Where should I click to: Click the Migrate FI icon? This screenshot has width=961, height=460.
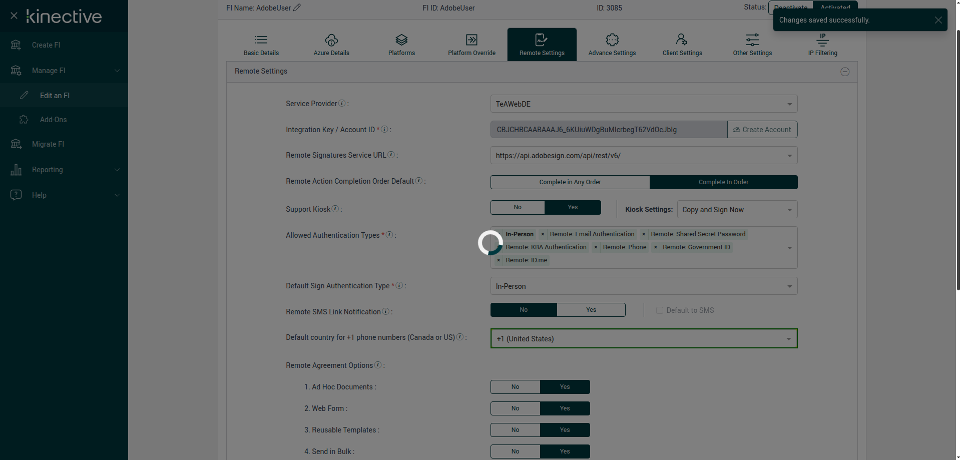point(16,144)
